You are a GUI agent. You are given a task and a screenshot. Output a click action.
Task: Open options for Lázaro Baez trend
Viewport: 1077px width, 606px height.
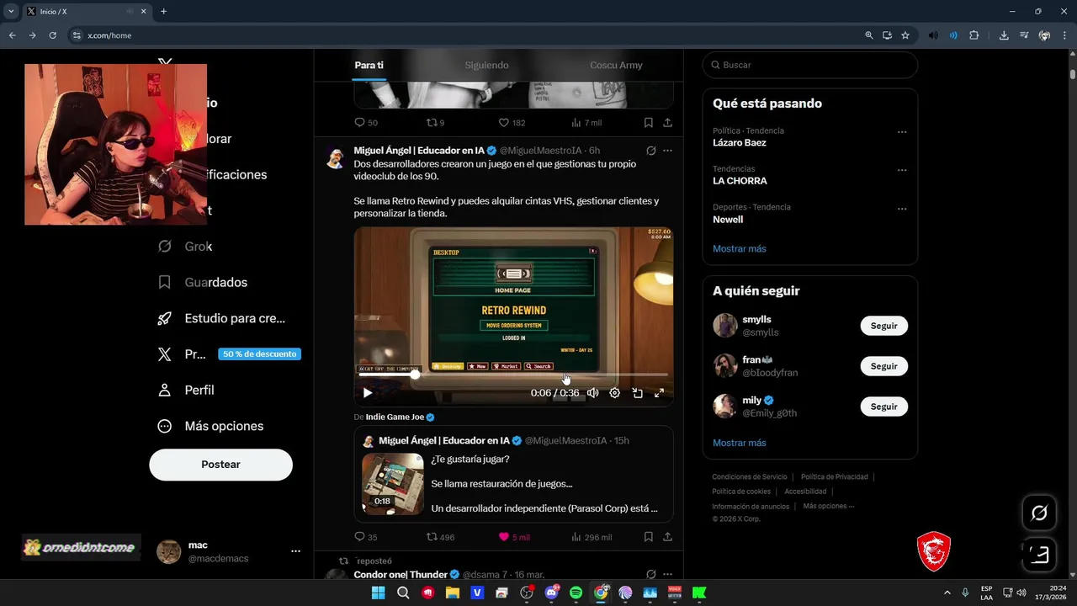[902, 132]
